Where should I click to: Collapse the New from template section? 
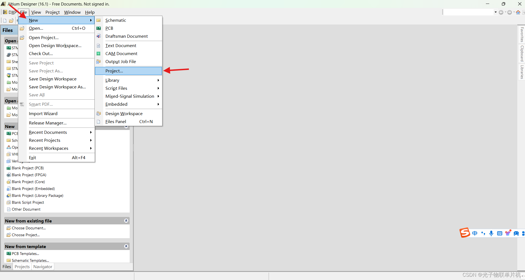tap(126, 246)
